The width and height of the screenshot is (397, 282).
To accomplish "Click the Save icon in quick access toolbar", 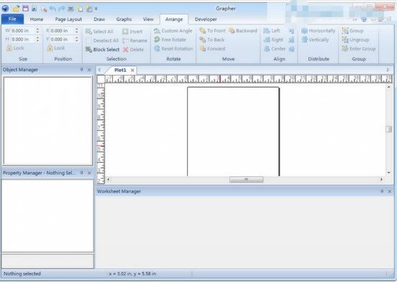I will point(26,9).
